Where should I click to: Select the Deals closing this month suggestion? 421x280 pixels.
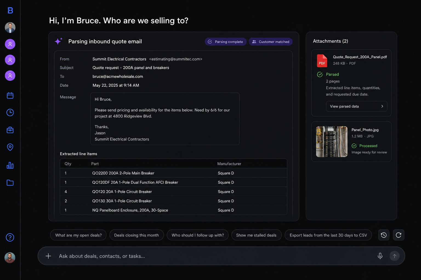click(136, 235)
